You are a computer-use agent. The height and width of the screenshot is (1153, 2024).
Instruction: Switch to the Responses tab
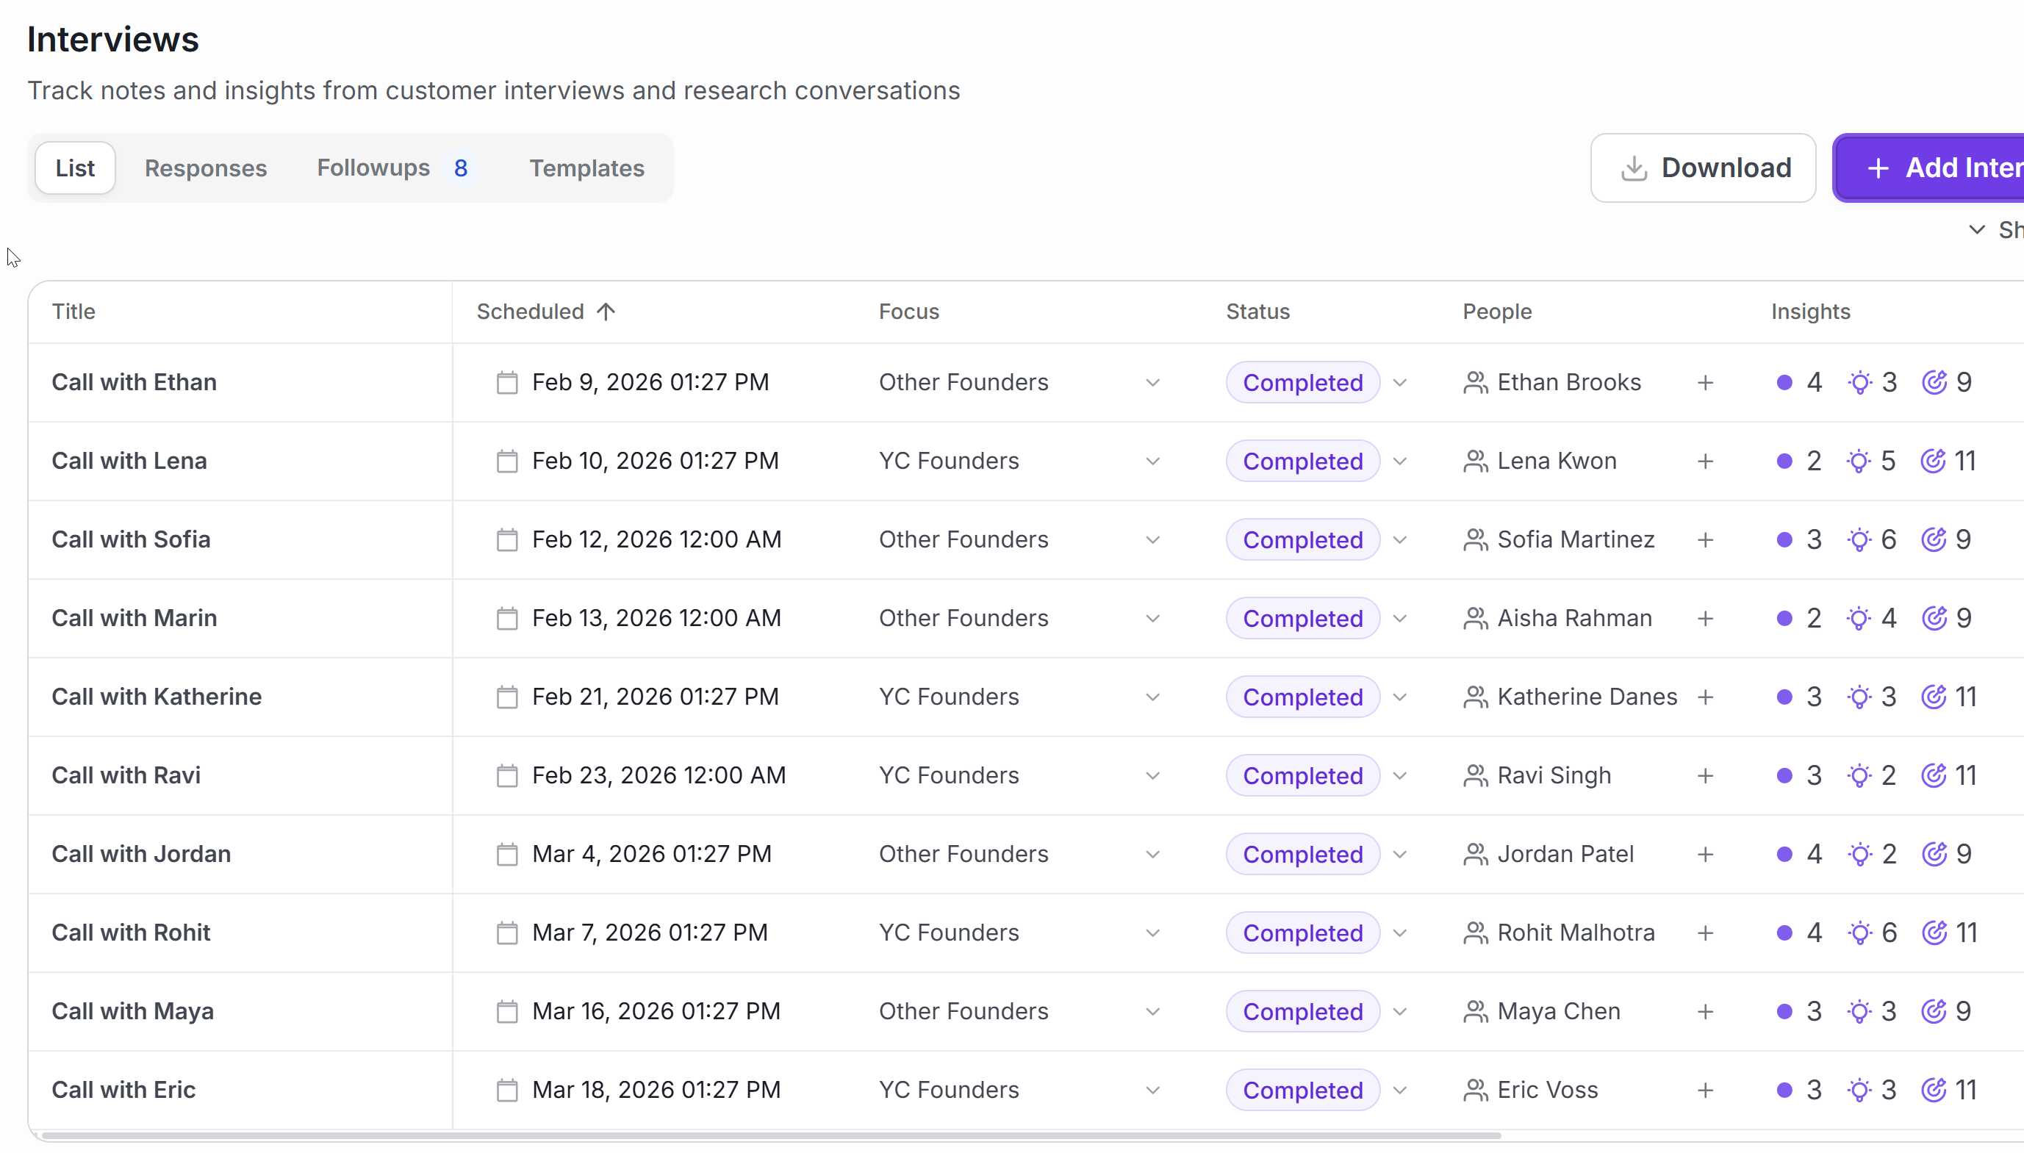(206, 168)
